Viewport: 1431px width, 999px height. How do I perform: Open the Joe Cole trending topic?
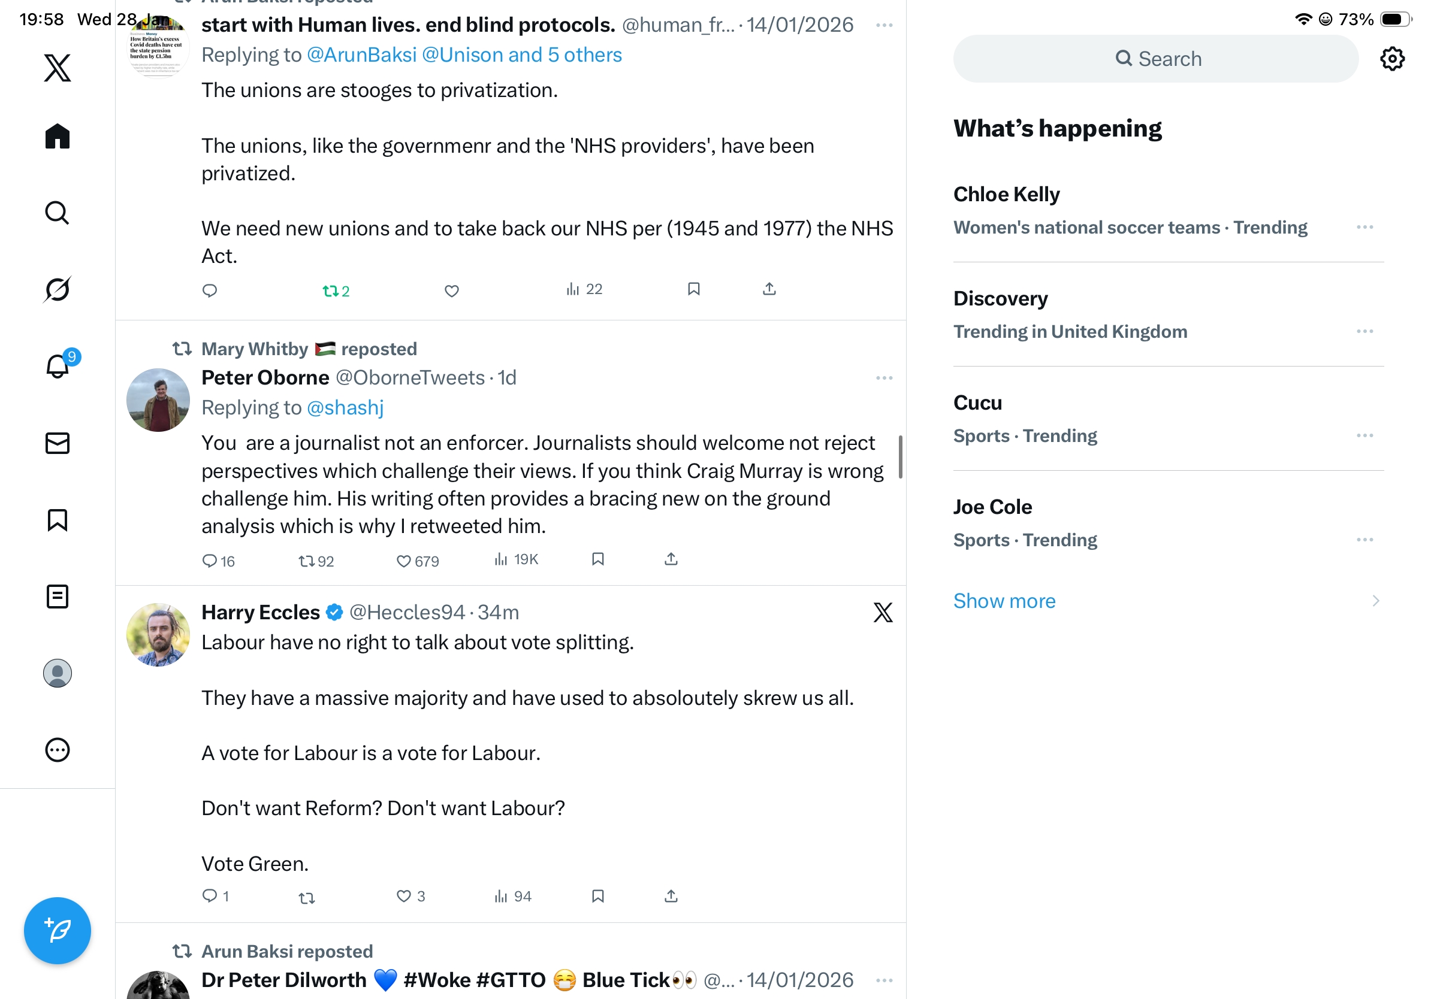pyautogui.click(x=992, y=507)
